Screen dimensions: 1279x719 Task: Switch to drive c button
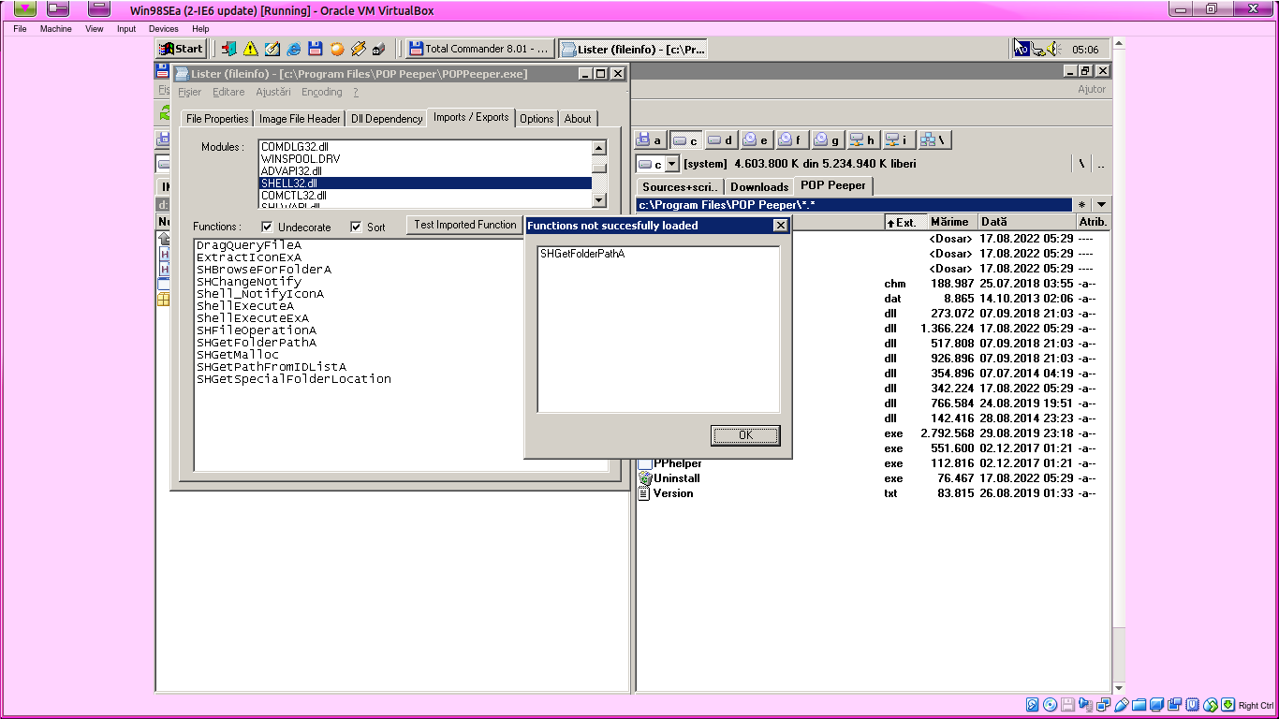(x=686, y=140)
